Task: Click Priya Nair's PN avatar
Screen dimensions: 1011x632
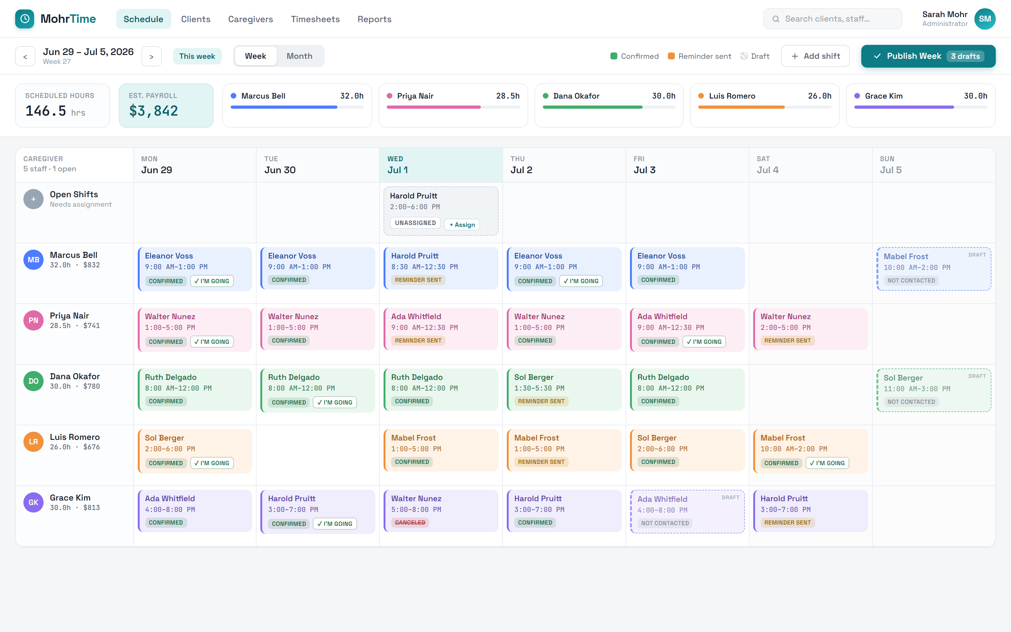Action: (33, 321)
